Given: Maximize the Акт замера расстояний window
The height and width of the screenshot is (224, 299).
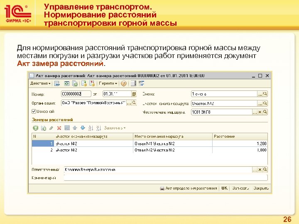Looking at the screenshot, I should (x=260, y=75).
